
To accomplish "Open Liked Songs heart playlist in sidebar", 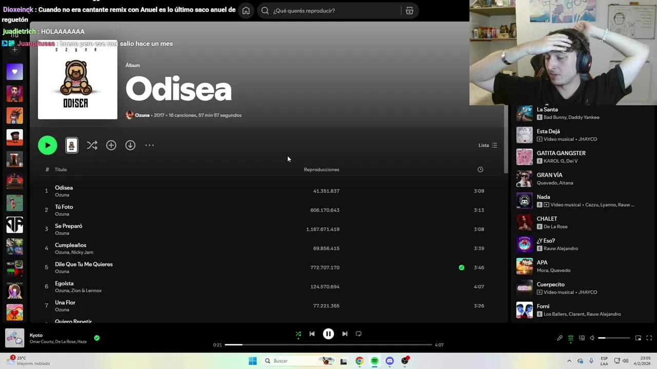I will tap(14, 72).
